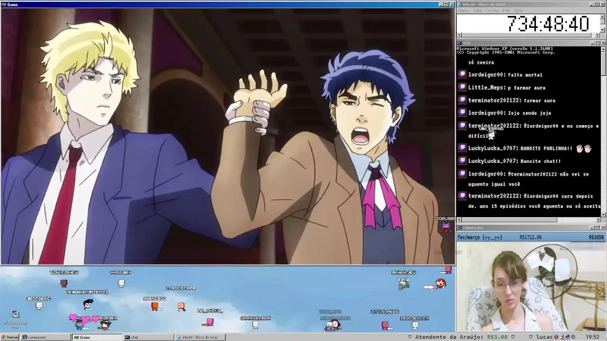The image size is (607, 341).
Task: Click the TERMINATOR202122 avatar sprite
Action: 88,304
